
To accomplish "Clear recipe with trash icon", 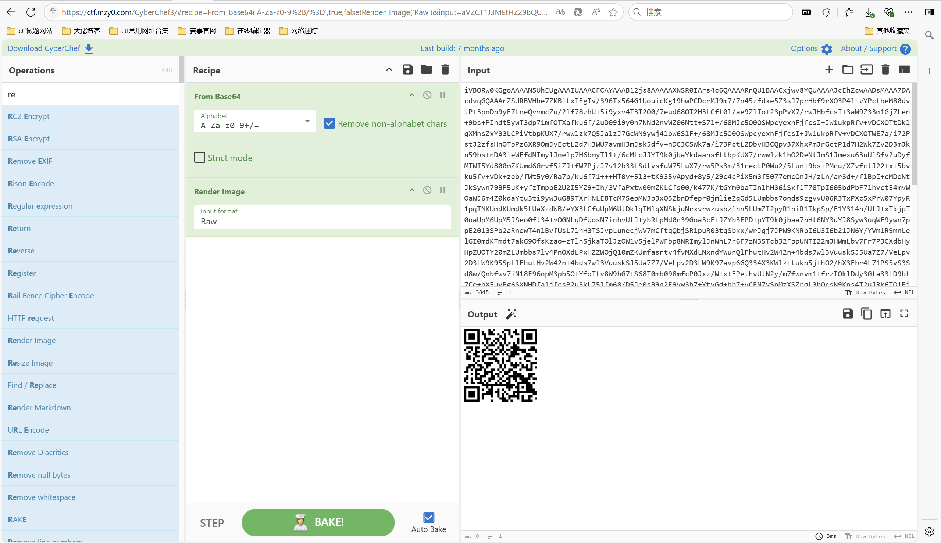I will coord(445,70).
